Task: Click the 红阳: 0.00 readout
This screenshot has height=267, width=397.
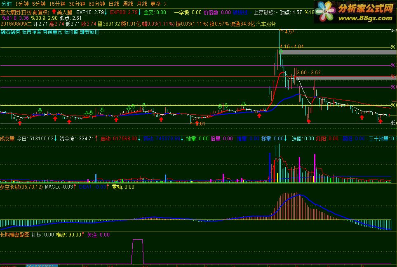Action: pos(327,139)
